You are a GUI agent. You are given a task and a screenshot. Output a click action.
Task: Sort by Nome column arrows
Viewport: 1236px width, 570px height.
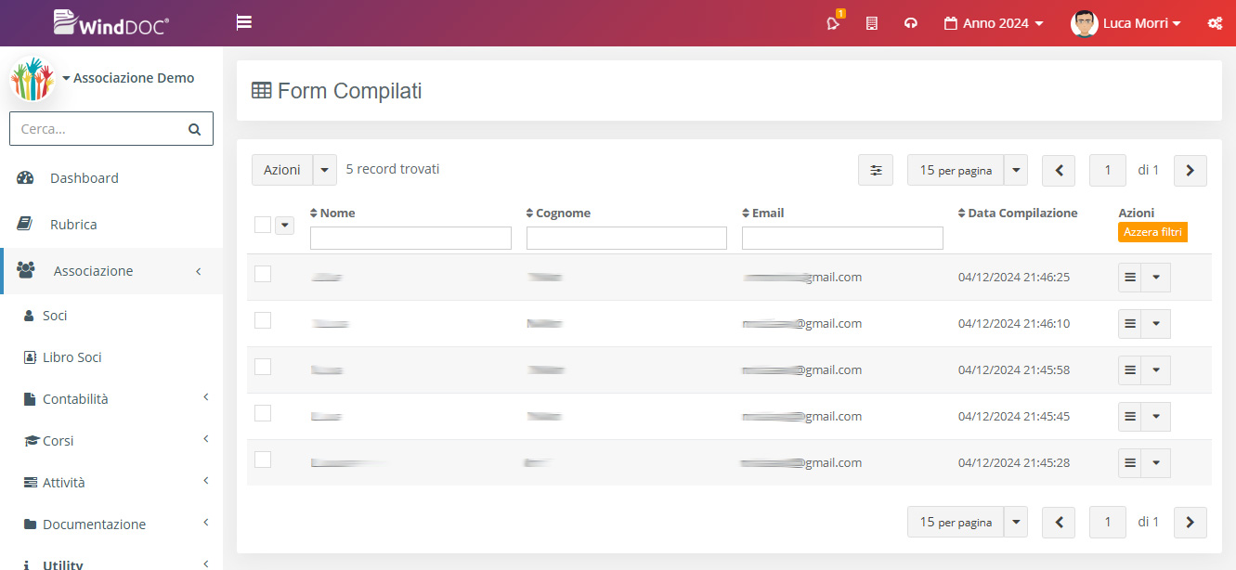314,214
